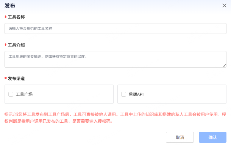Image resolution: width=231 pixels, height=145 pixels.
Task: Focus the 工具介绍 description textarea
Action: (x=115, y=59)
